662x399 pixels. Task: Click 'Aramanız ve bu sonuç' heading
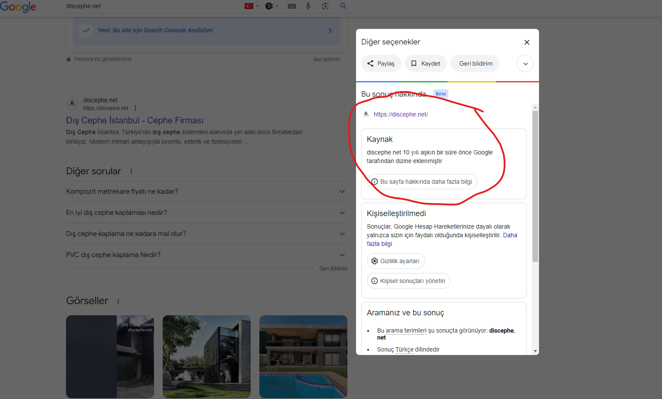click(x=405, y=313)
